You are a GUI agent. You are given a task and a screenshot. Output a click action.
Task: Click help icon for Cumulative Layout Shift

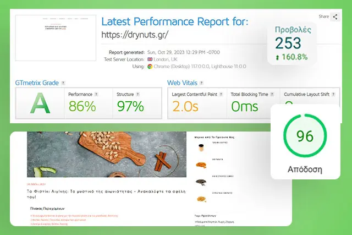(x=332, y=95)
